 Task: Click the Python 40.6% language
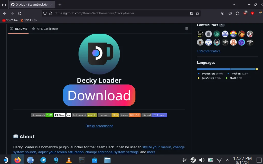click(x=238, y=74)
